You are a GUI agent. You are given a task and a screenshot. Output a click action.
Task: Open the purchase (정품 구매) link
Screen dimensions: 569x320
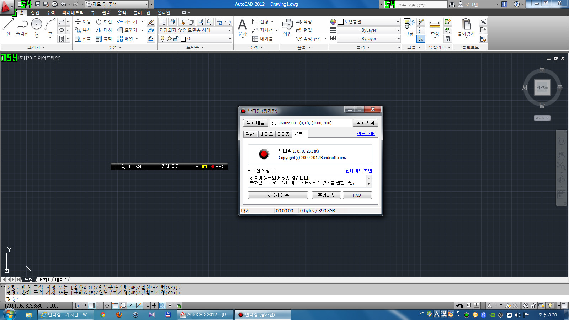(366, 133)
